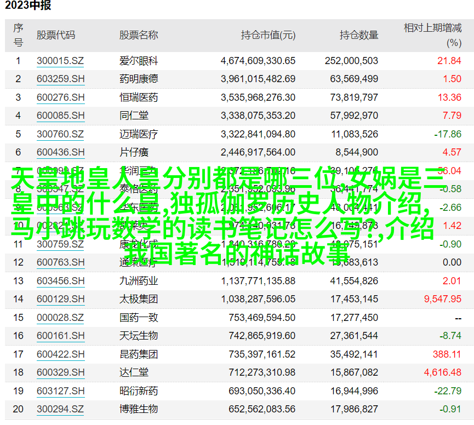Select market value '3,961,015,482.69'
This screenshot has height=425, width=474.
pyautogui.click(x=258, y=79)
